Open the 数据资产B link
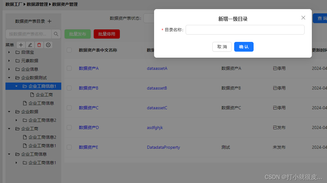This screenshot has height=183, width=327. [89, 88]
